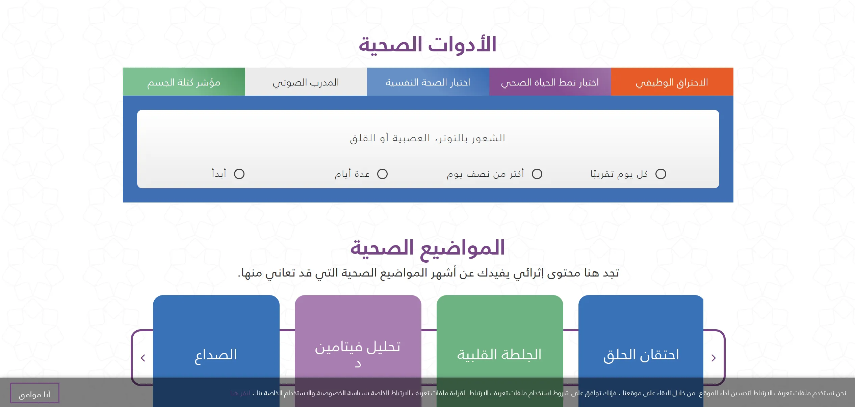Click the 'انقر هنا' privacy policy link
Image resolution: width=855 pixels, height=407 pixels.
click(x=240, y=393)
